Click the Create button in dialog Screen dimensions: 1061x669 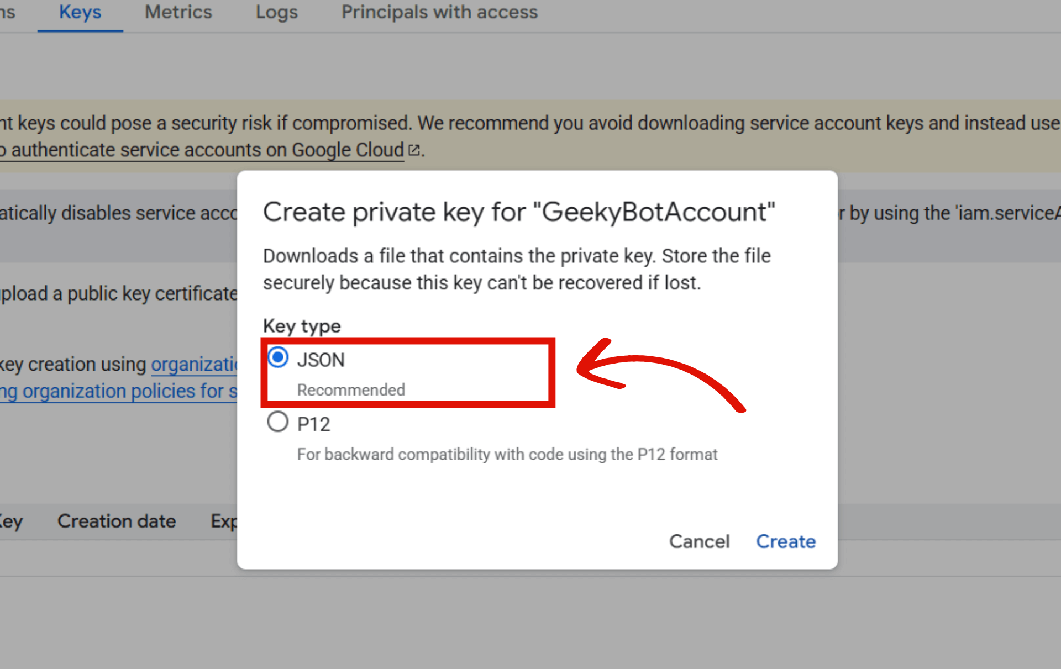[x=786, y=541]
